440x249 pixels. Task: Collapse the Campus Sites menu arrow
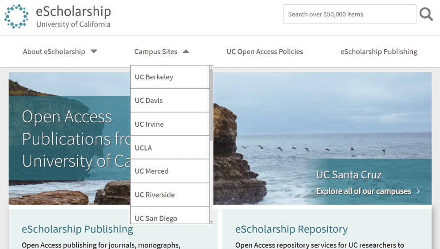[x=186, y=51]
